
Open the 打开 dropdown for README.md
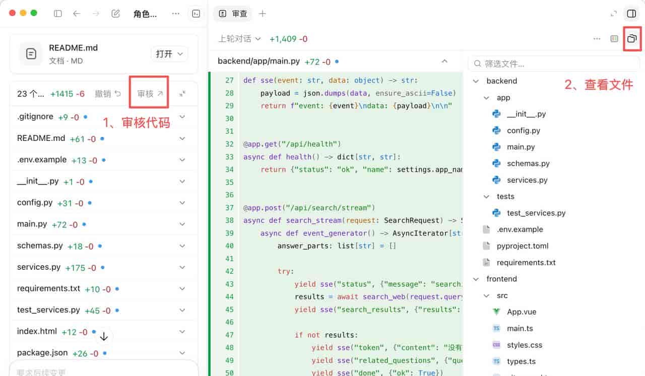[x=169, y=54]
